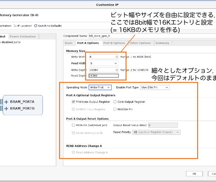
Task: Open the Read Width dropdown
Action: click(x=103, y=63)
